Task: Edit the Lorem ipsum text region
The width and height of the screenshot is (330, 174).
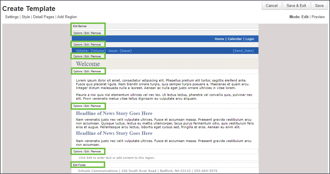Action: [87, 71]
